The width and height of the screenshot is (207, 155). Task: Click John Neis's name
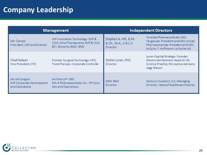[112, 81]
